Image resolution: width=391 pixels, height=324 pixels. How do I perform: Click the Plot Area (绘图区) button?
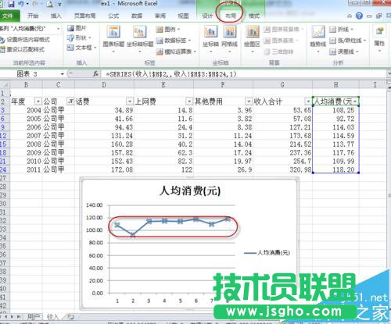tap(252, 38)
